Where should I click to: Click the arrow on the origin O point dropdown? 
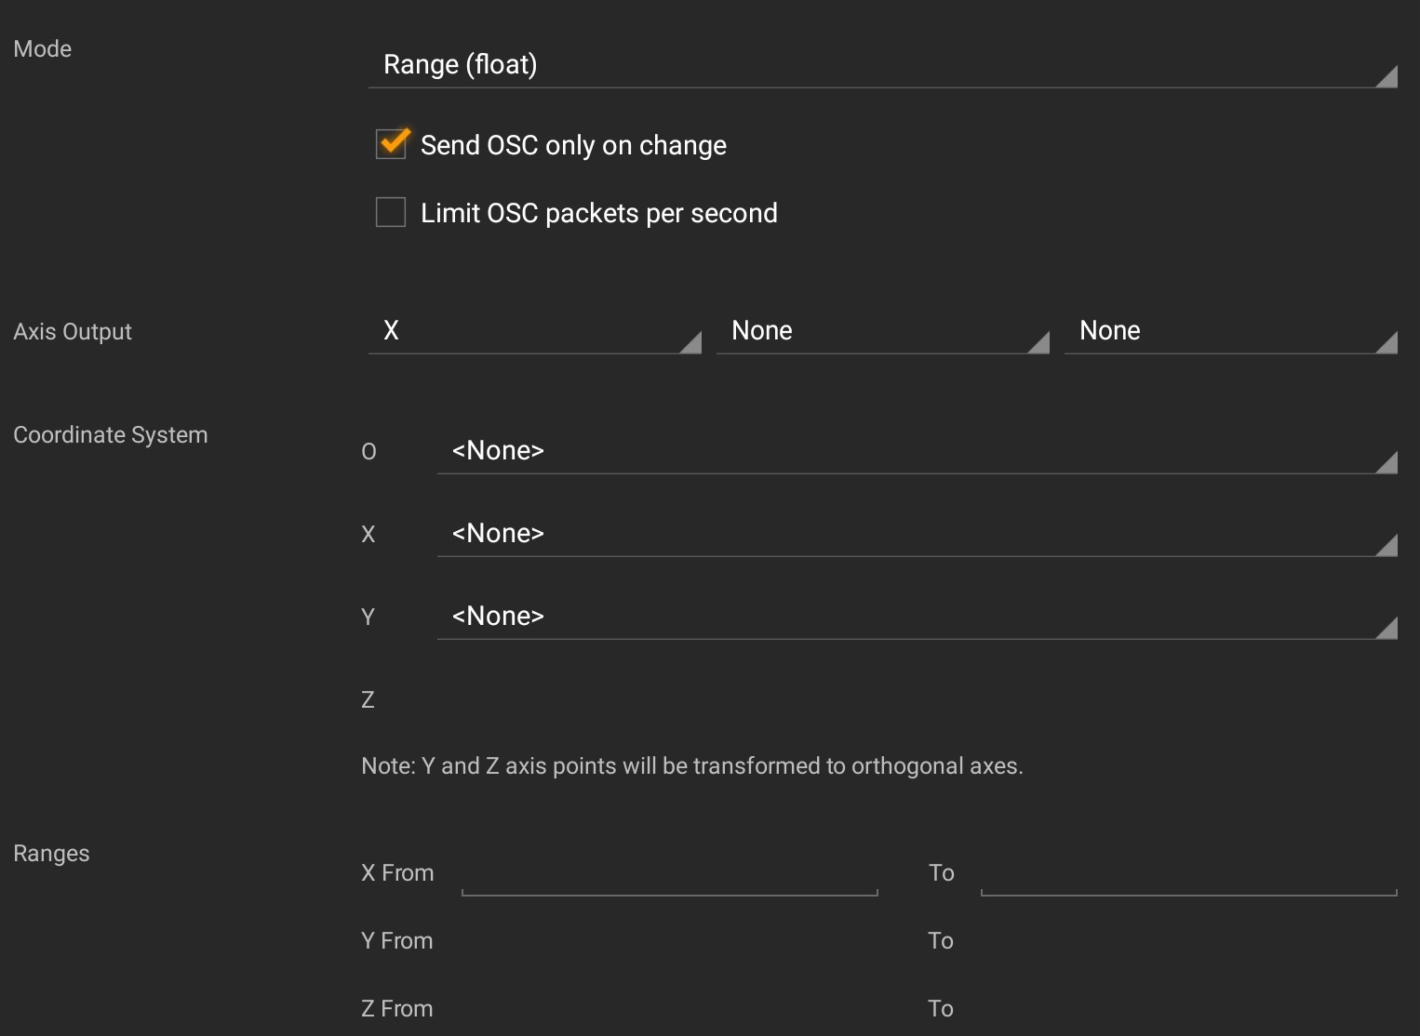tap(1387, 462)
